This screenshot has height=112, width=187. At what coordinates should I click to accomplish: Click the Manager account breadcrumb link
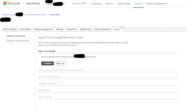coord(9,15)
